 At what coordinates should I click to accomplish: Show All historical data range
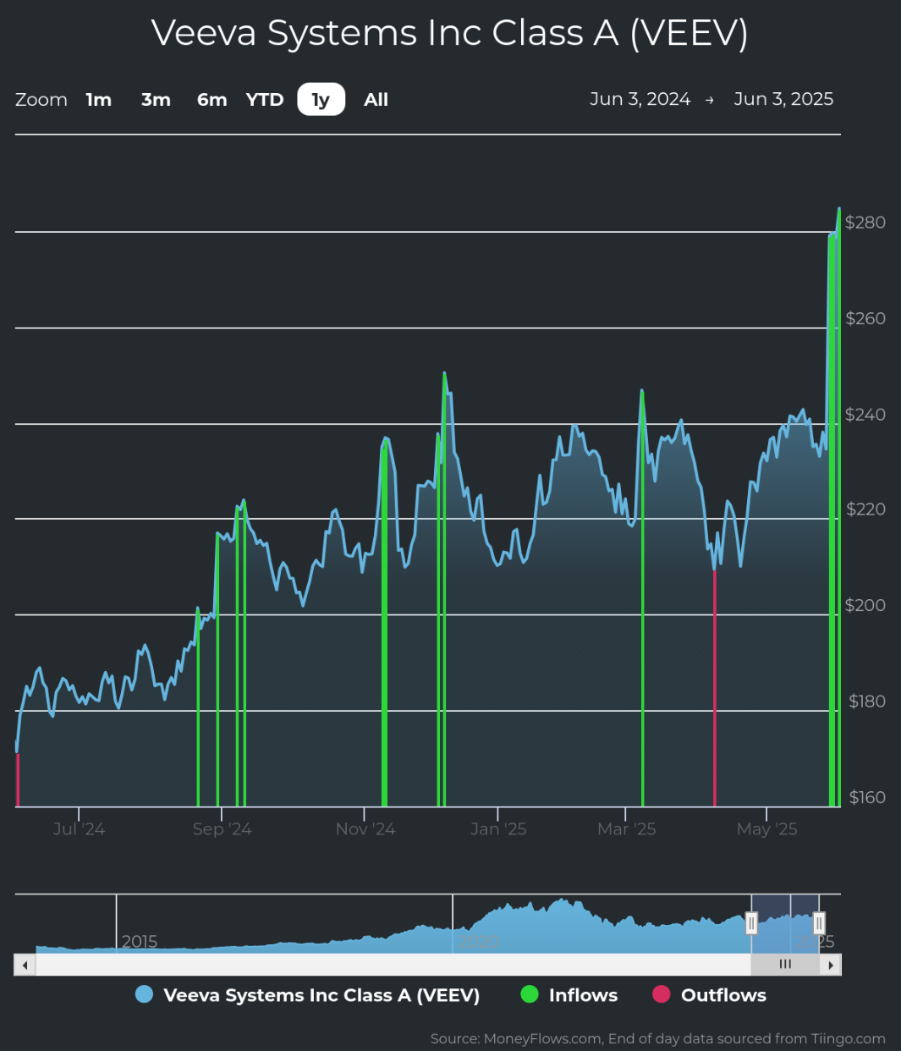coord(376,100)
